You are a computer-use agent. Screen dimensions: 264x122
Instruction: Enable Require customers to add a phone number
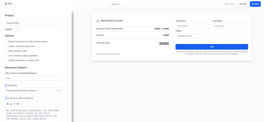(6, 42)
